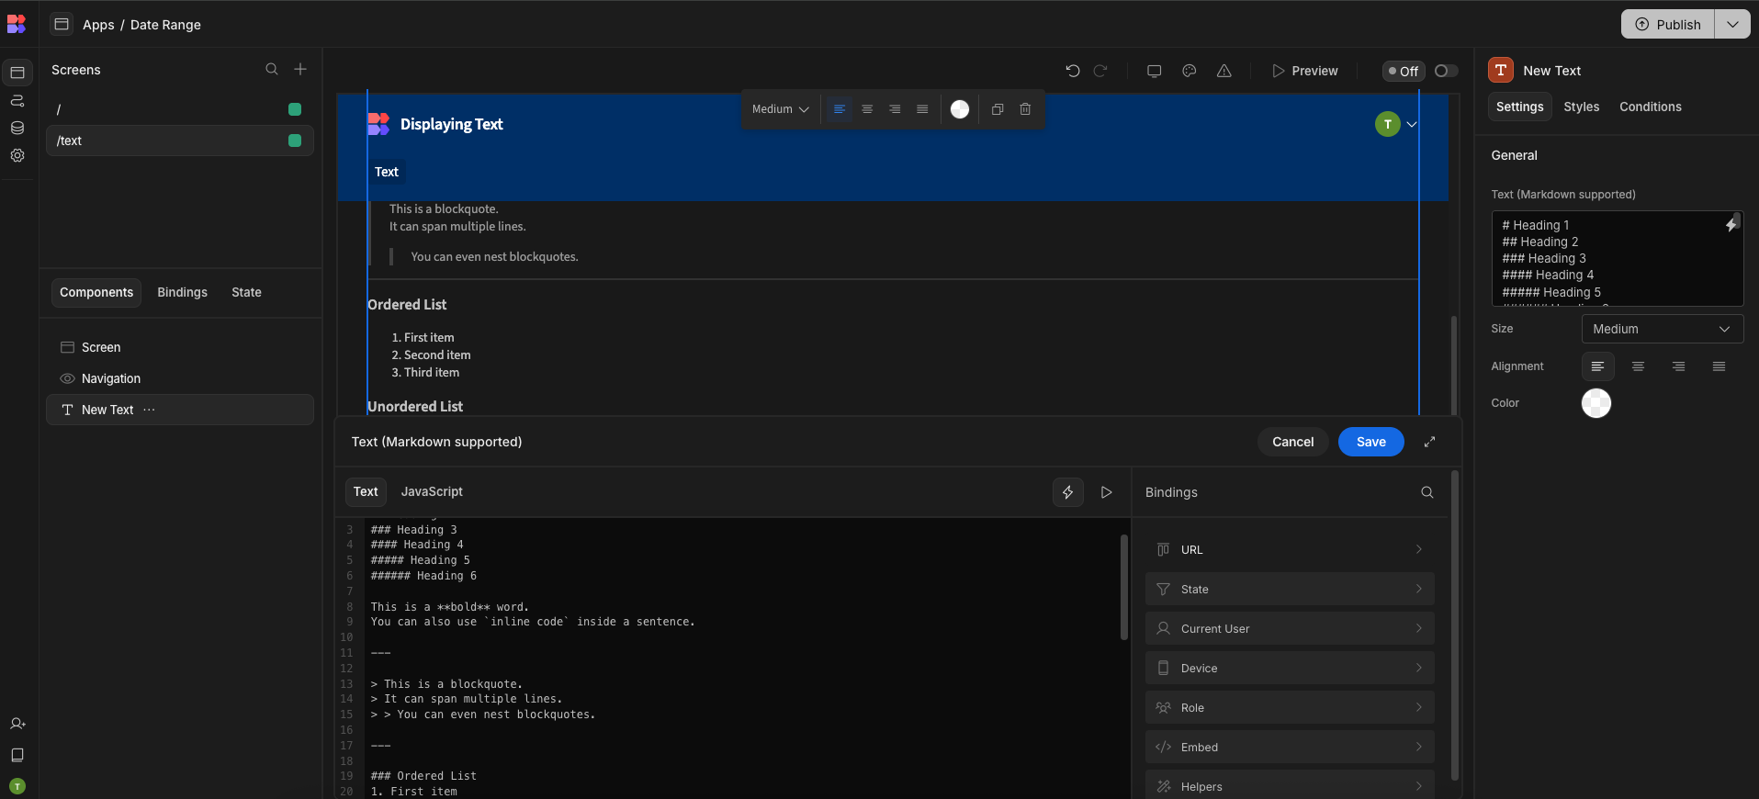Screen dimensions: 1759x799
Task: Open Medium size dropdown in floating toolbar
Action: (x=780, y=109)
